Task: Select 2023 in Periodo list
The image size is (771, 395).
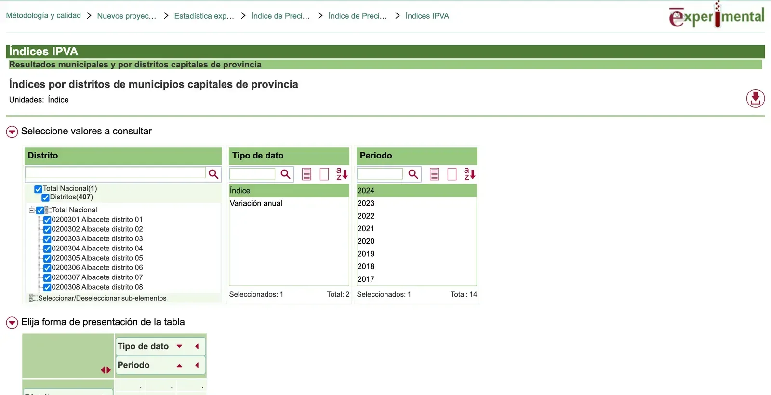Action: [x=416, y=203]
